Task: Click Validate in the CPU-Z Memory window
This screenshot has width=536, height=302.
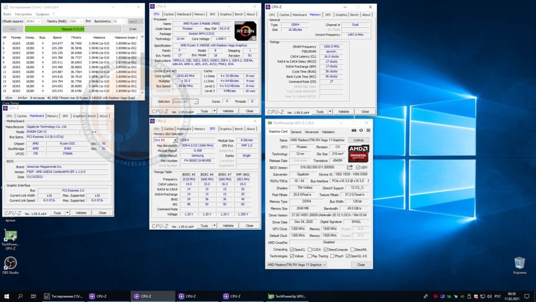Action: [x=343, y=112]
